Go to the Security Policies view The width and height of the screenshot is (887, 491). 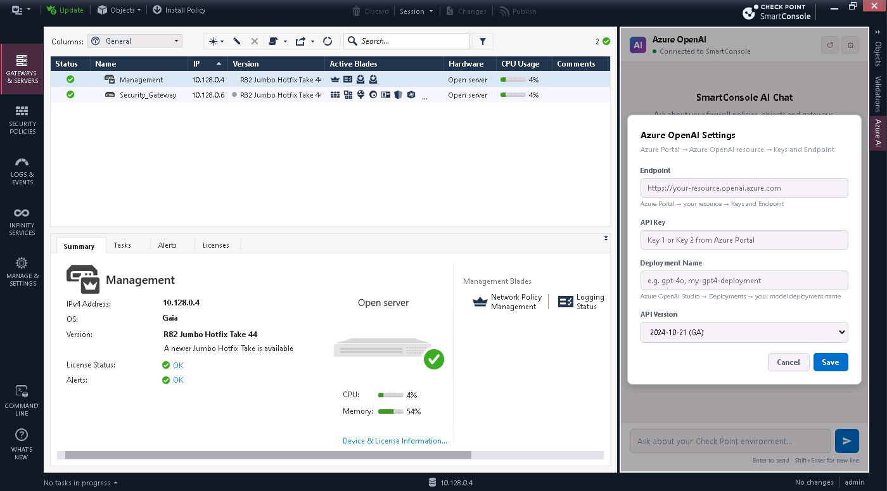point(22,120)
